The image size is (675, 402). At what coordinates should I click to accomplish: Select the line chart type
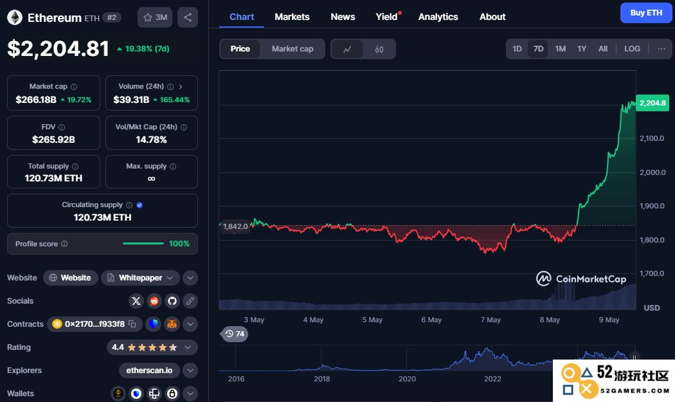[x=347, y=49]
